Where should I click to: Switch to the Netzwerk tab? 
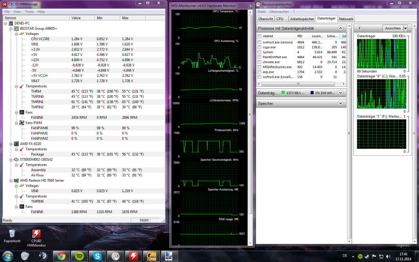[346, 19]
